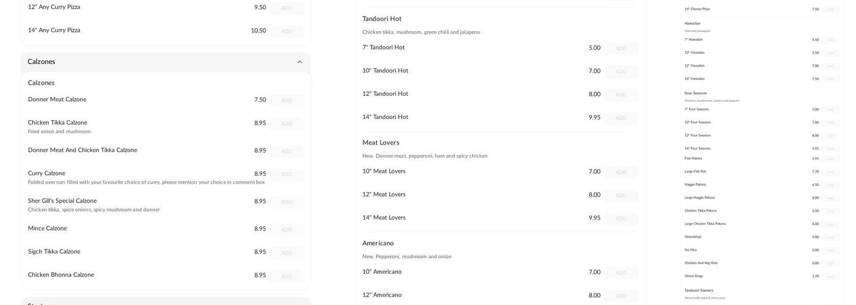Collapse the Calzones section chevron
The width and height of the screenshot is (856, 305).
click(x=300, y=62)
